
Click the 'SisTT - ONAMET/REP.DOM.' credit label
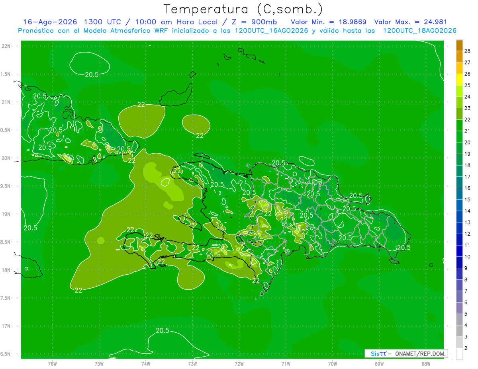(406, 353)
